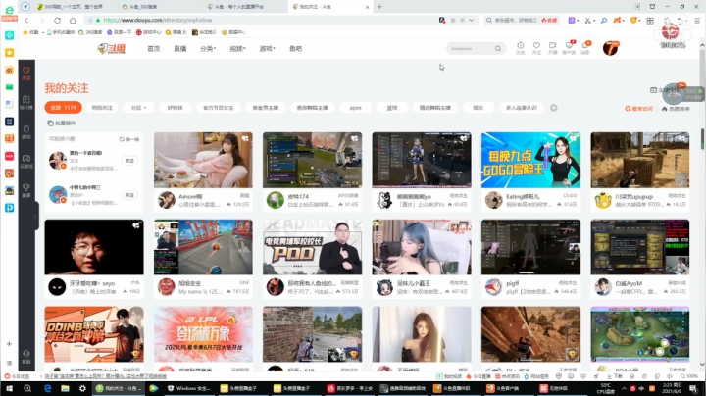Expand the address bar dropdown arrow
The height and width of the screenshot is (396, 706).
pyautogui.click(x=471, y=21)
